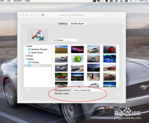Image resolution: width=149 pixels, height=123 pixels.
Task: Click the Apple row label
Action: tap(30, 46)
